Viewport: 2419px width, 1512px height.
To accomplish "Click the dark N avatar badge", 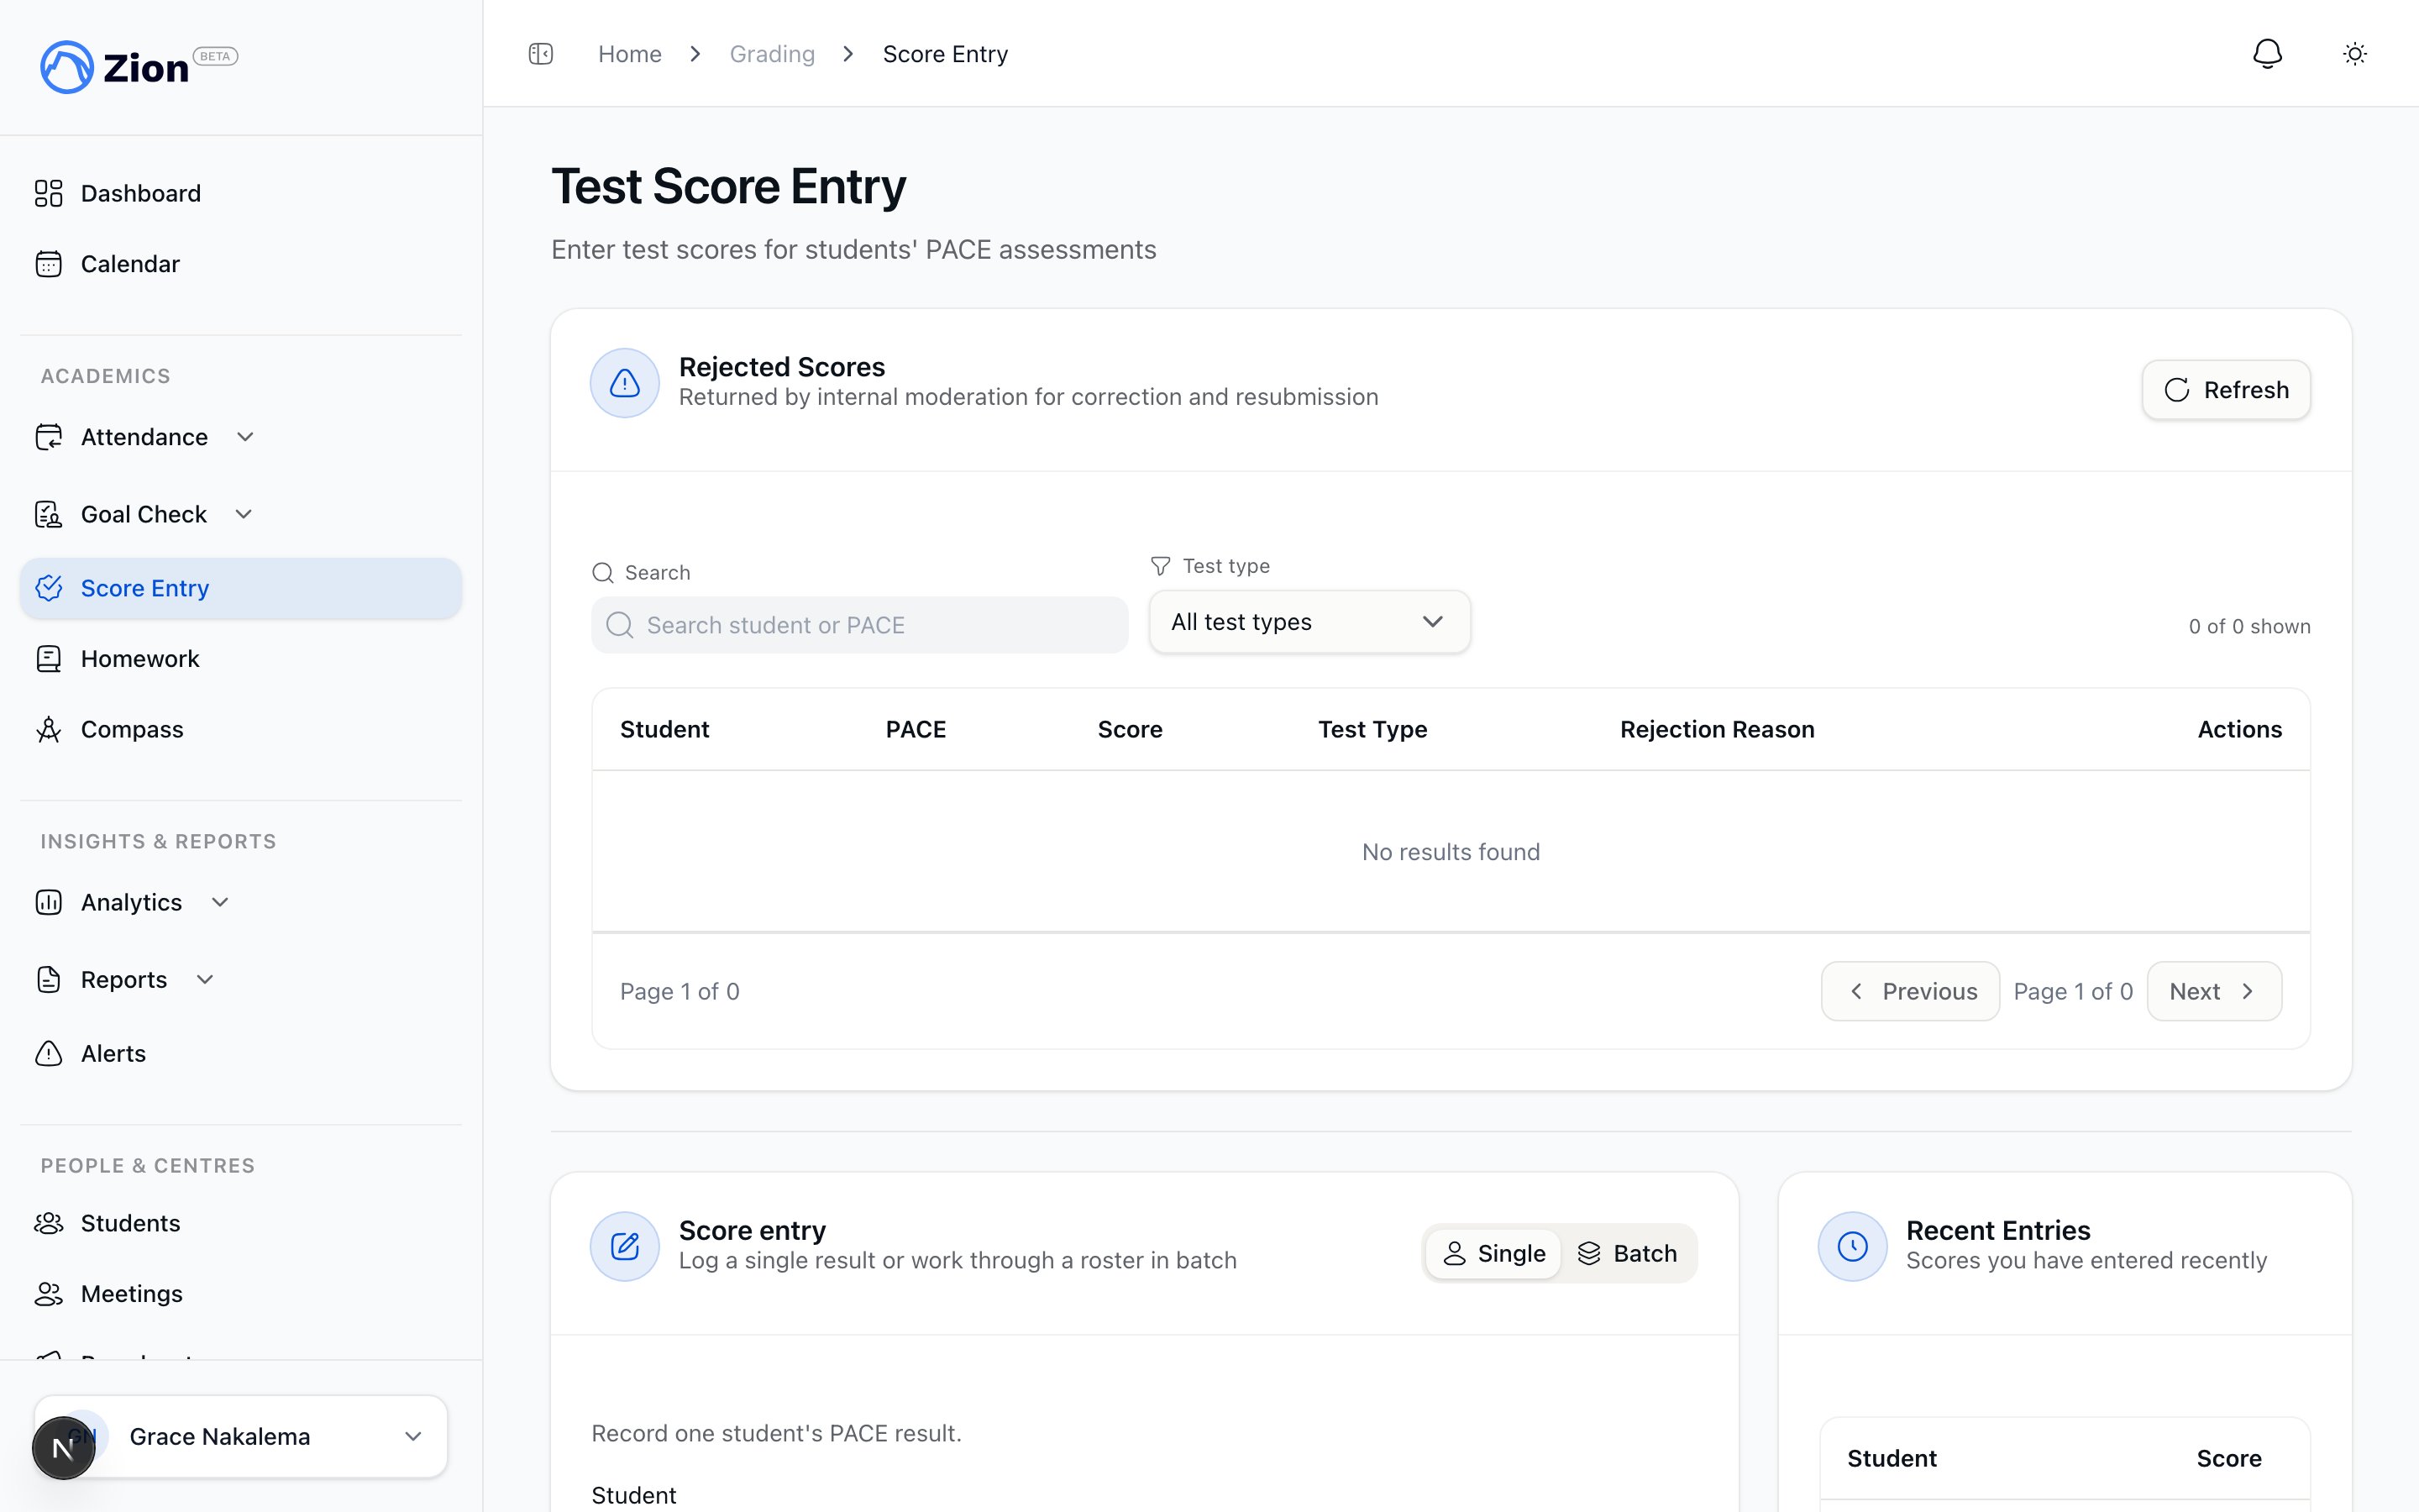I will (64, 1448).
